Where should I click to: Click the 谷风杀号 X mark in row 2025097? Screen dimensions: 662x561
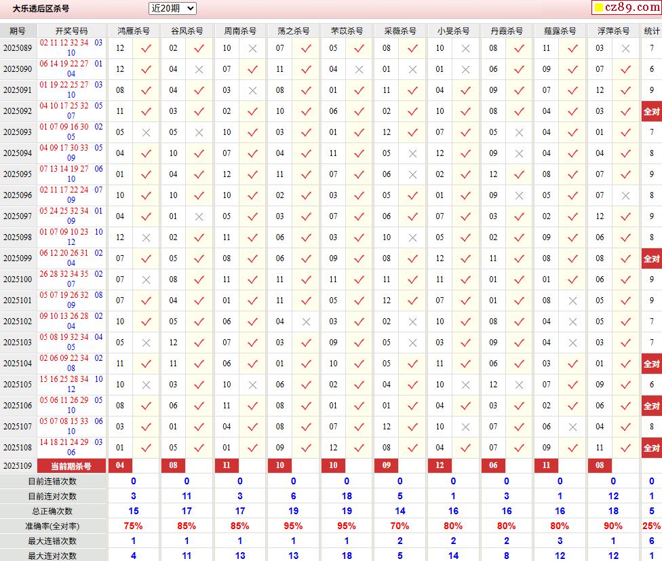click(x=199, y=217)
